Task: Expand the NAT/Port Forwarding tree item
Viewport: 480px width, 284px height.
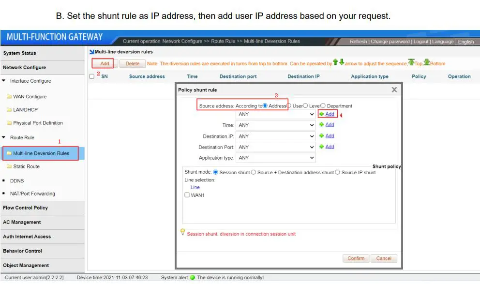Action: (4, 194)
